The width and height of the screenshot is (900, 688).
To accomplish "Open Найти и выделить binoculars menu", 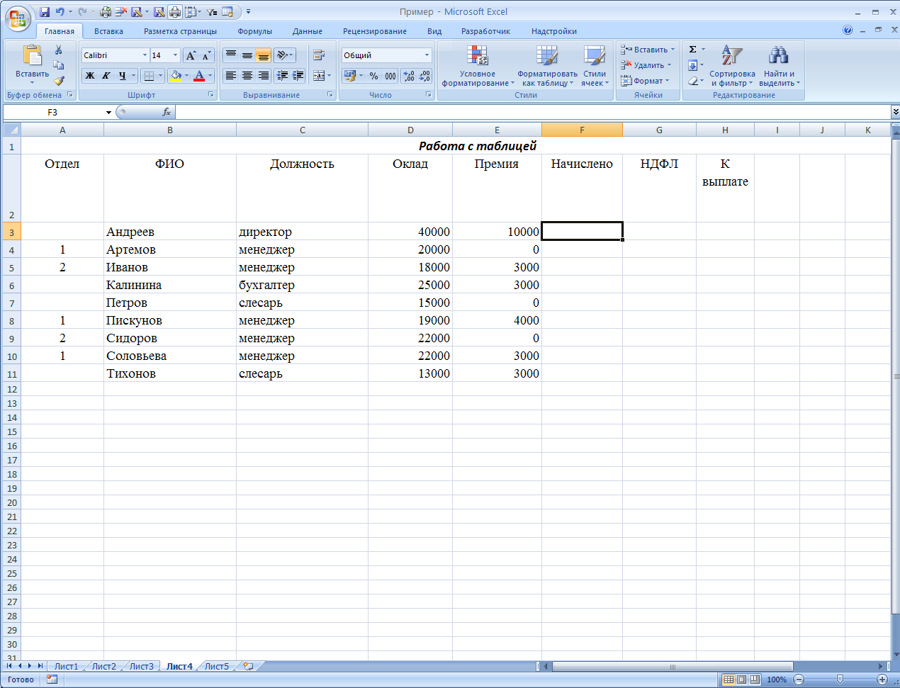I will [x=779, y=66].
